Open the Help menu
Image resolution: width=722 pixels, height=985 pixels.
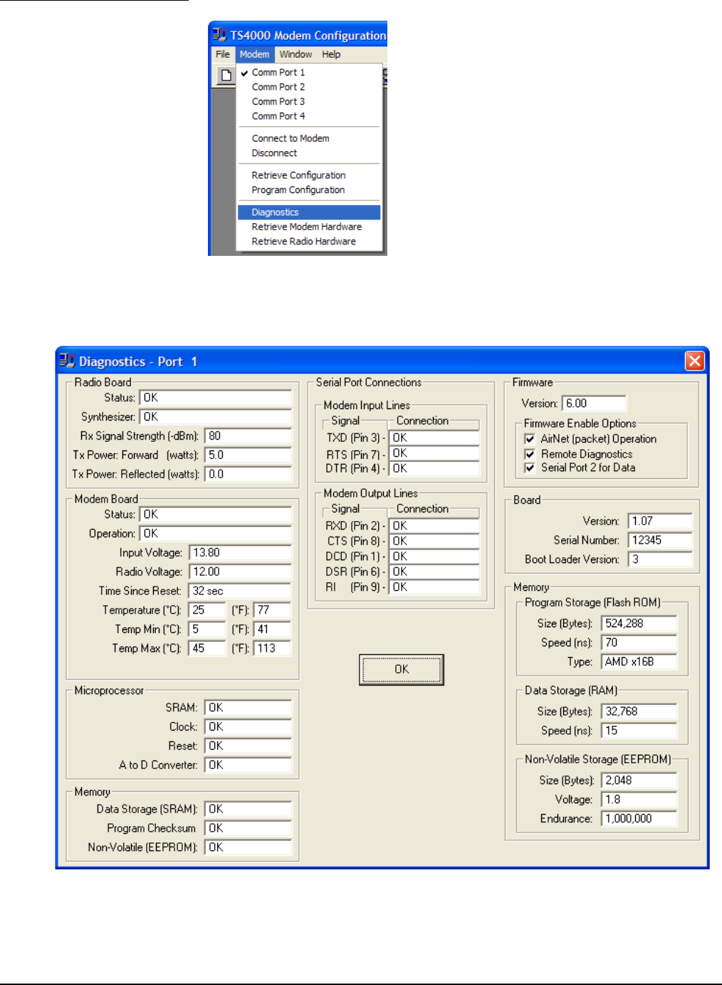point(331,54)
